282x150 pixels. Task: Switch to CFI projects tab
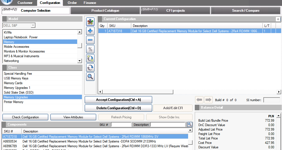point(175,11)
